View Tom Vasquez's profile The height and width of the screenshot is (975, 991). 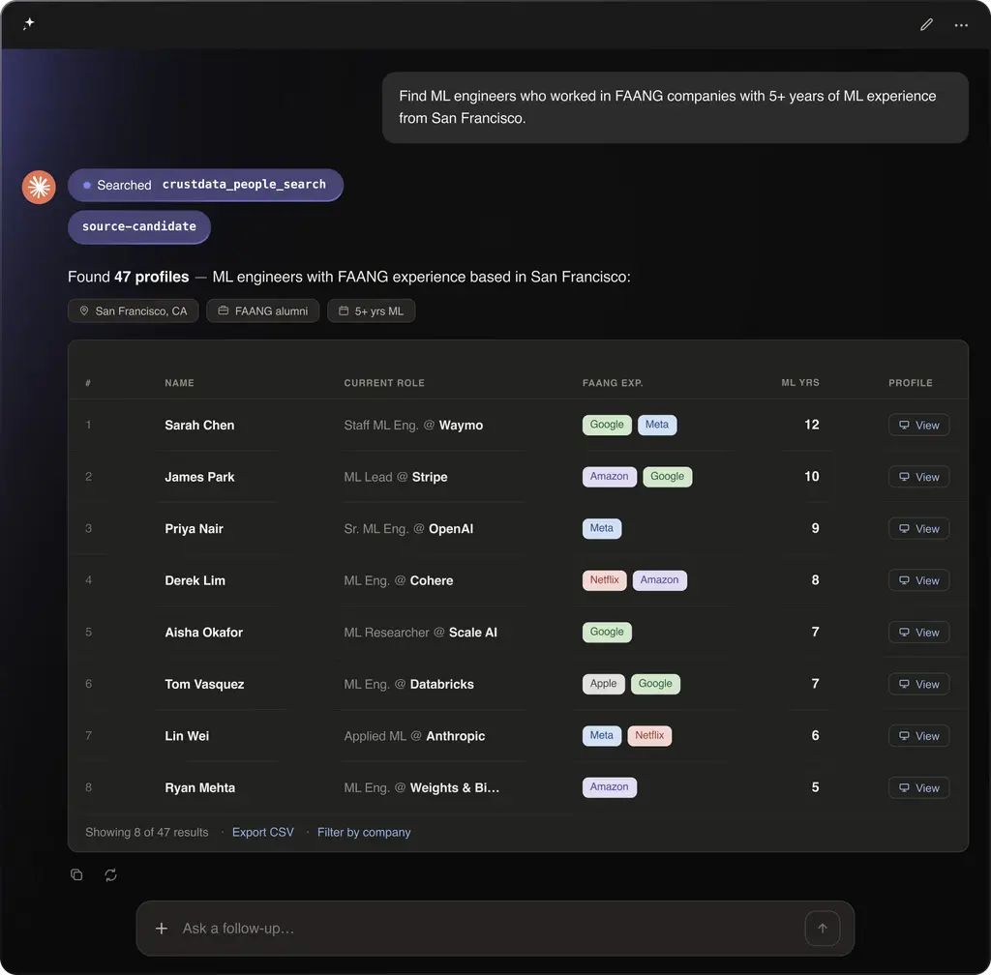[919, 684]
